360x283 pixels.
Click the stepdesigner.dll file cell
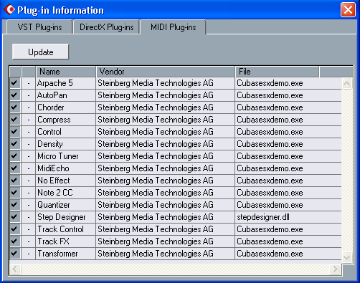(288, 217)
